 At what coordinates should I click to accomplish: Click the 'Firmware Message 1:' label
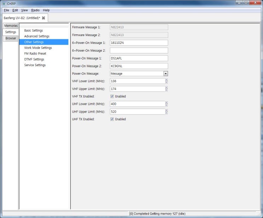click(86, 27)
